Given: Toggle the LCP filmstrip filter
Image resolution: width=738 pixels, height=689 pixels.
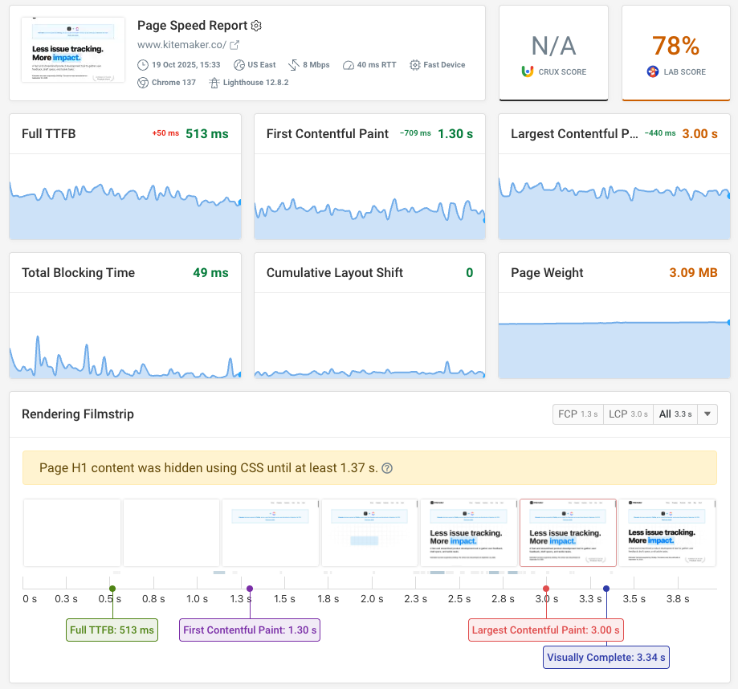Looking at the screenshot, I should 628,414.
